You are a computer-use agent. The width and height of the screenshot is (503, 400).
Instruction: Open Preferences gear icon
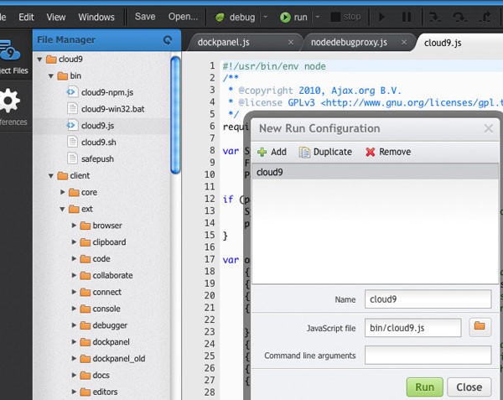[x=9, y=101]
